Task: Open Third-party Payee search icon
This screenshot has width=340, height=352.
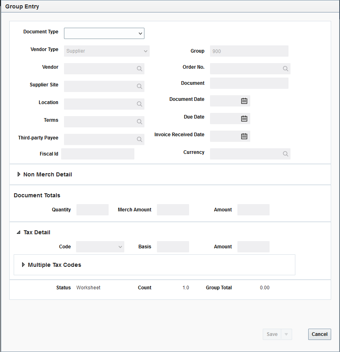Action: pyautogui.click(x=139, y=139)
